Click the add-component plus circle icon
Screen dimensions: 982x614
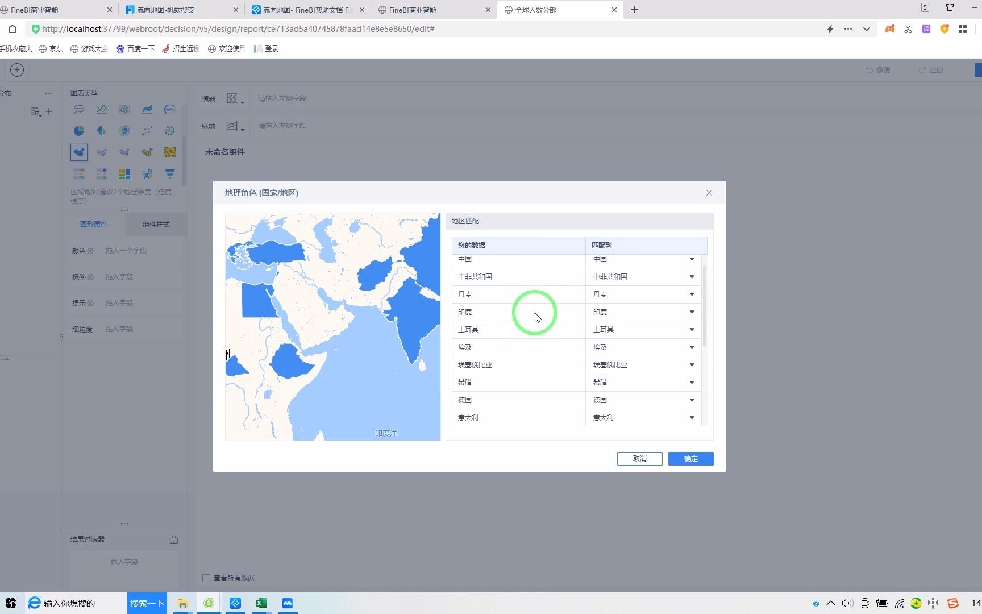[x=17, y=70]
